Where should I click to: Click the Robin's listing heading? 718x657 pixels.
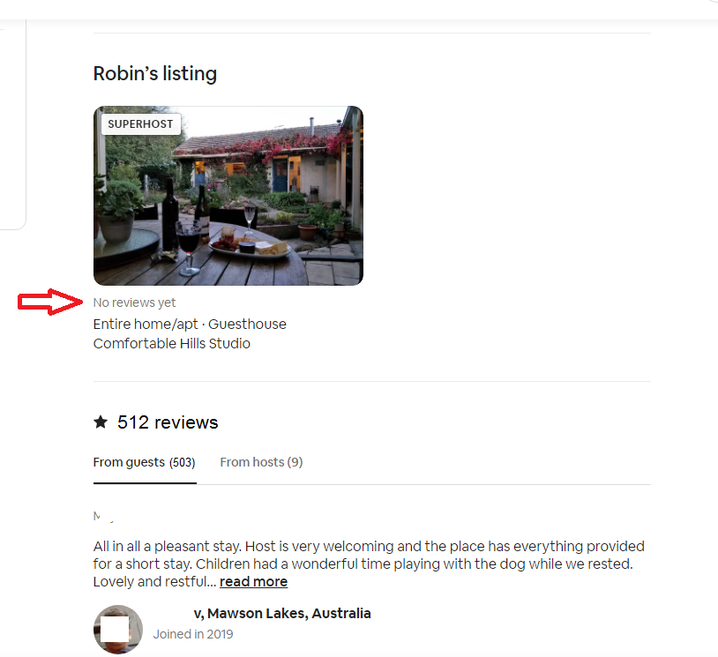point(154,74)
